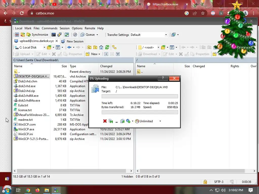Open the Unlimited speed limit dropdown

(160, 121)
